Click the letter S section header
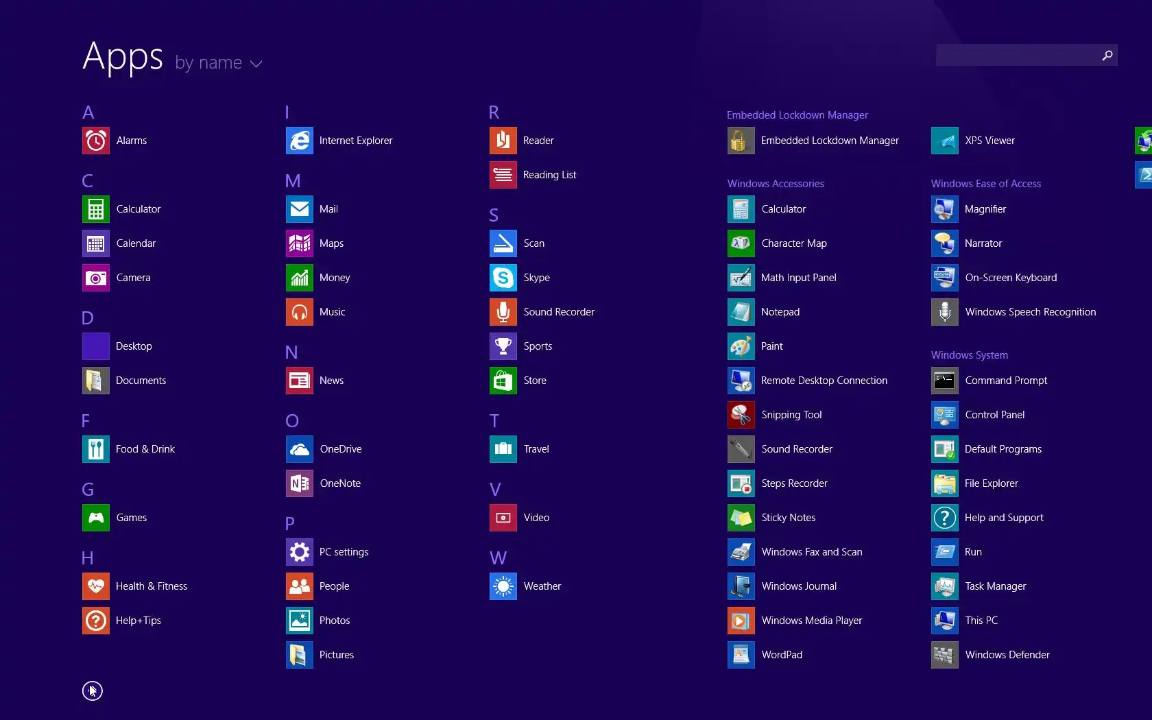Viewport: 1152px width, 720px height. 494,215
